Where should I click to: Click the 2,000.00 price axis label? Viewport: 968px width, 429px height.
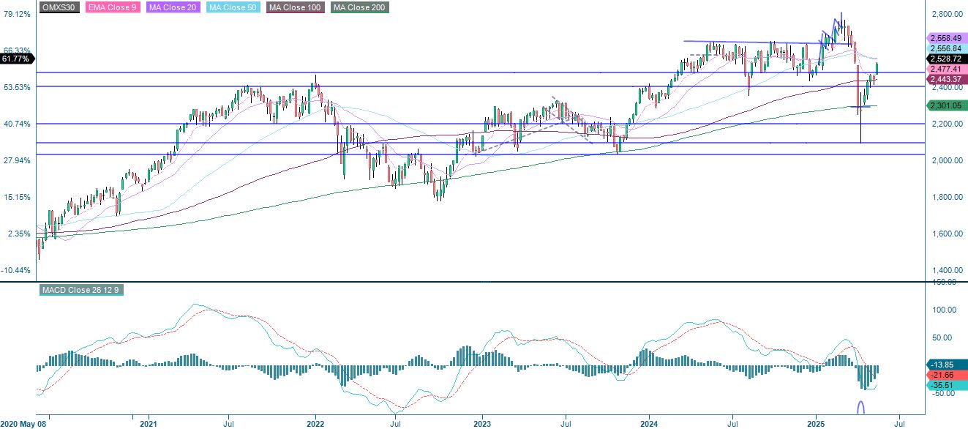946,160
